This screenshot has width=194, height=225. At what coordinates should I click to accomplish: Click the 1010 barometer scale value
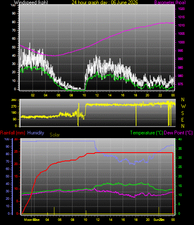click(x=181, y=25)
